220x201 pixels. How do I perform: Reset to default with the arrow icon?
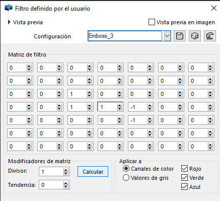210,36
